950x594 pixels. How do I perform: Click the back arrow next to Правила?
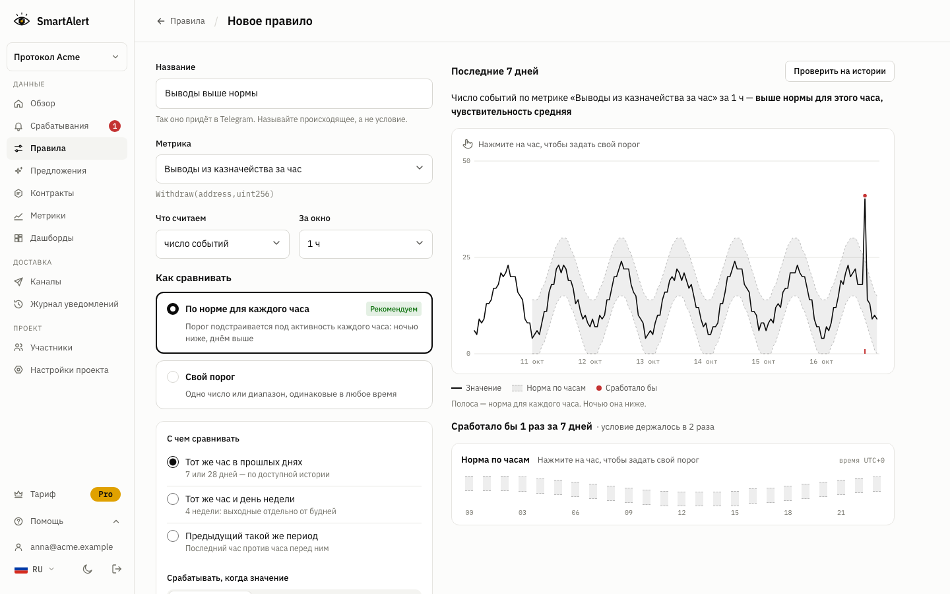coord(161,21)
